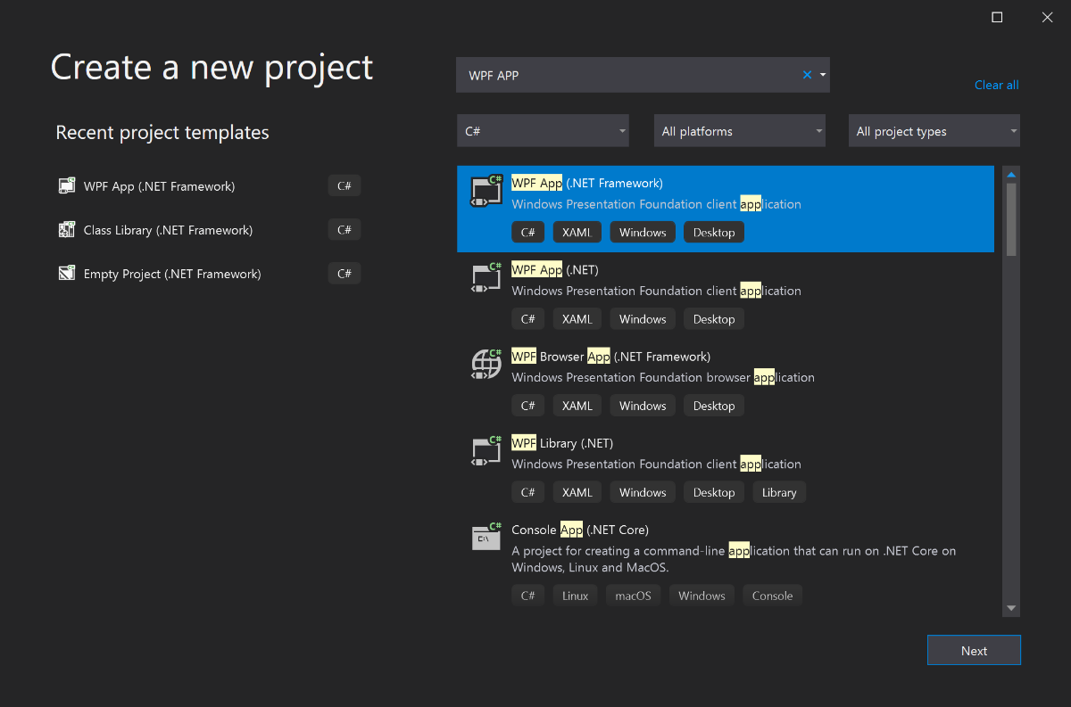Click the Desktop tag under WPF Browser App

(714, 406)
